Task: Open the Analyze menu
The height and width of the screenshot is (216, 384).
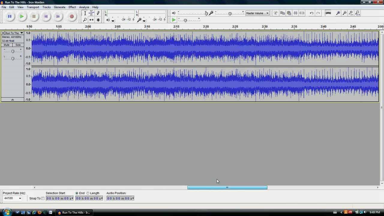Action: (84, 7)
